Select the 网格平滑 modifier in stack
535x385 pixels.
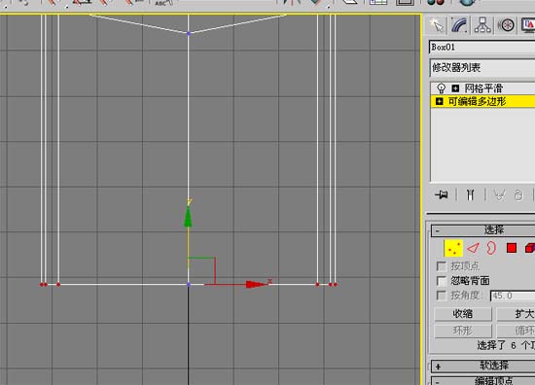[x=483, y=88]
